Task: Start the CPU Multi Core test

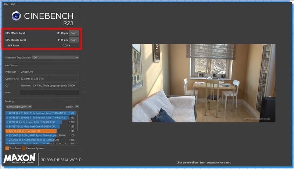Action: point(74,33)
